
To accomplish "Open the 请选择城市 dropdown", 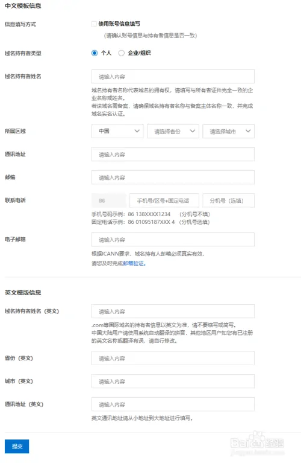I will point(228,131).
